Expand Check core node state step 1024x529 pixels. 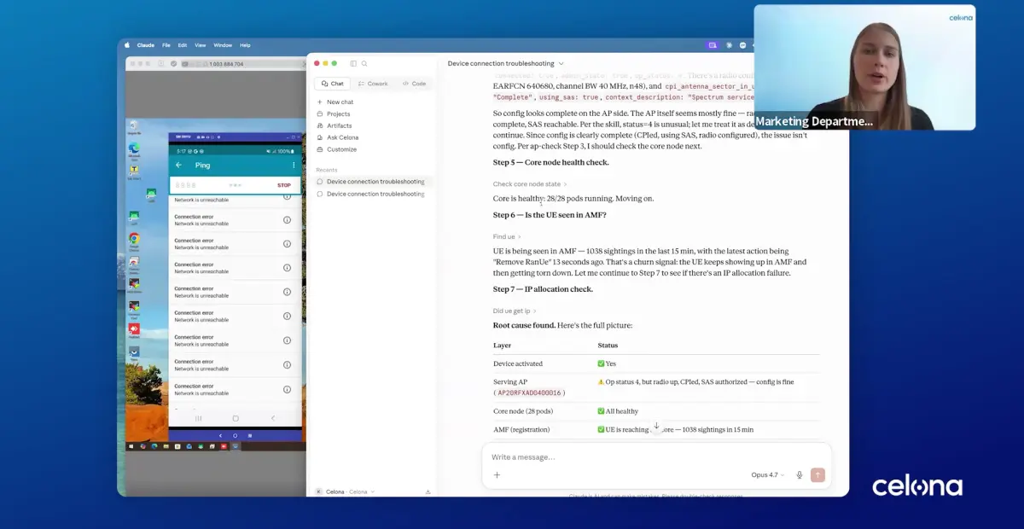pos(529,184)
